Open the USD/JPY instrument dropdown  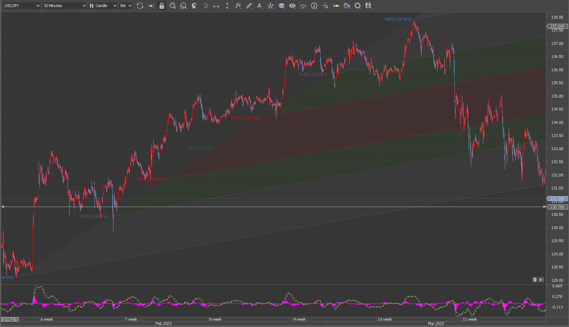point(21,6)
